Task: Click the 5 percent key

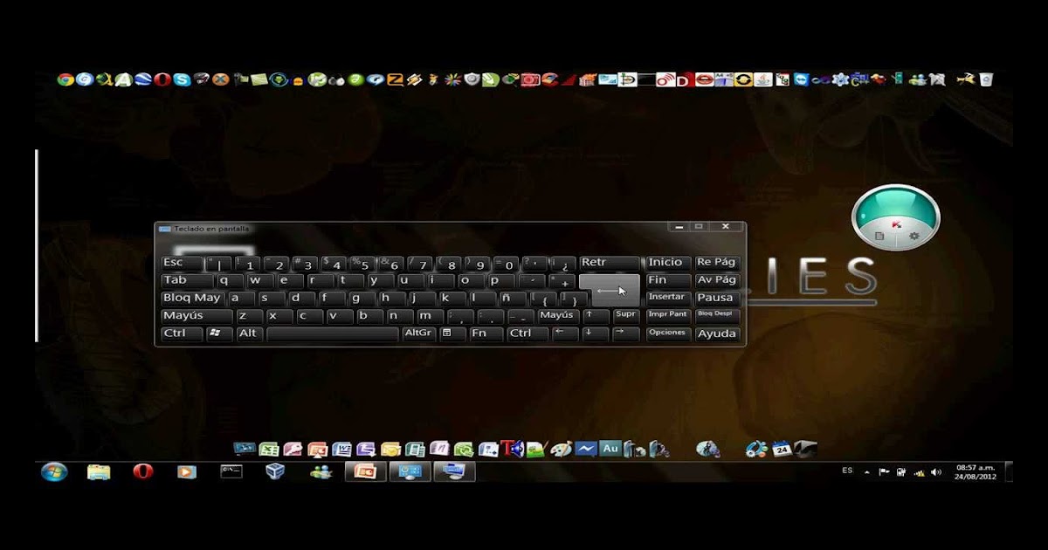Action: 362,263
